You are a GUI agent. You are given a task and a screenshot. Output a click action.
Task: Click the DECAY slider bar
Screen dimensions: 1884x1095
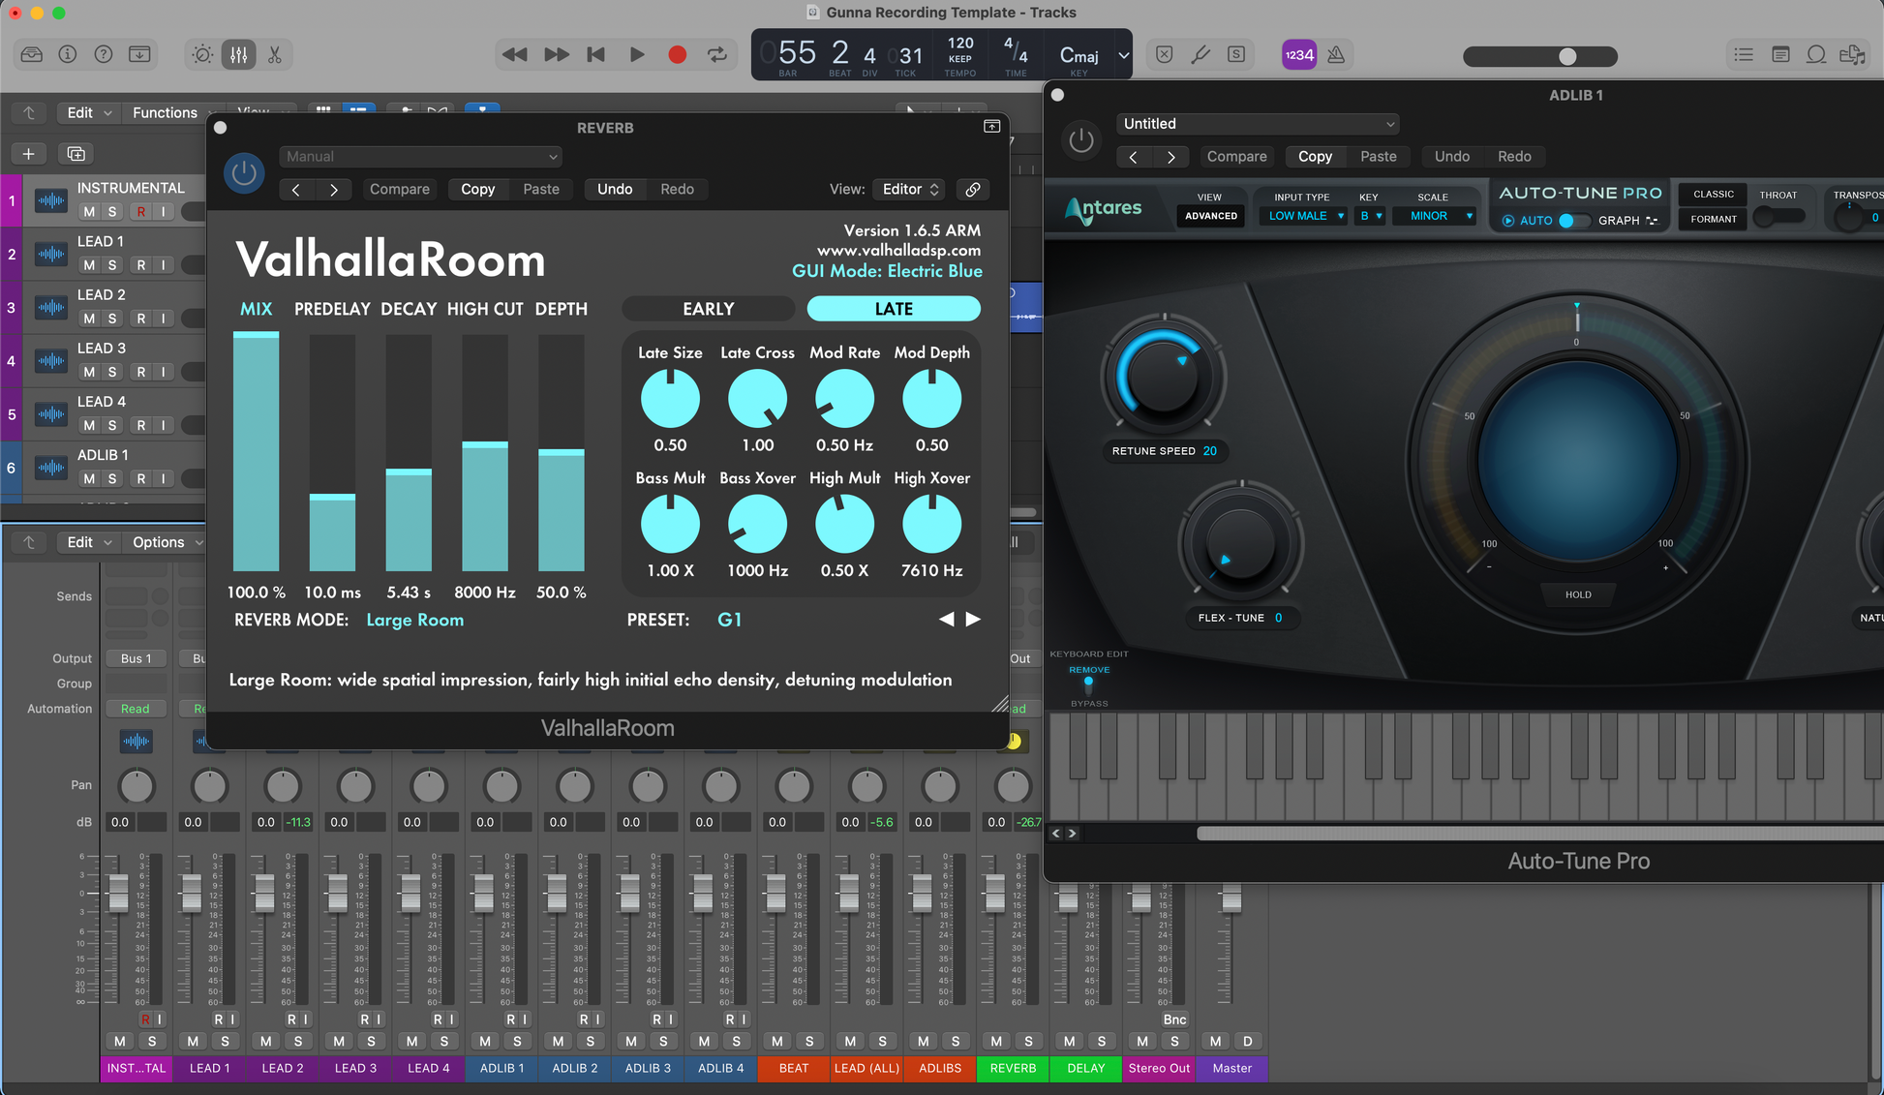click(x=409, y=455)
